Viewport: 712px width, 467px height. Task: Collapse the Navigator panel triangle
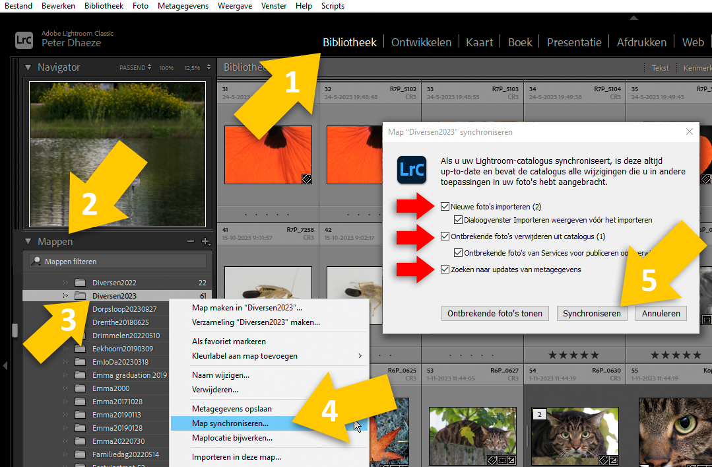28,67
